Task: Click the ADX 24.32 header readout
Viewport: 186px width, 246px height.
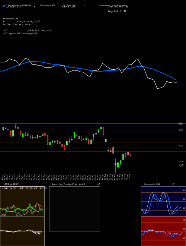Action: [x=24, y=189]
